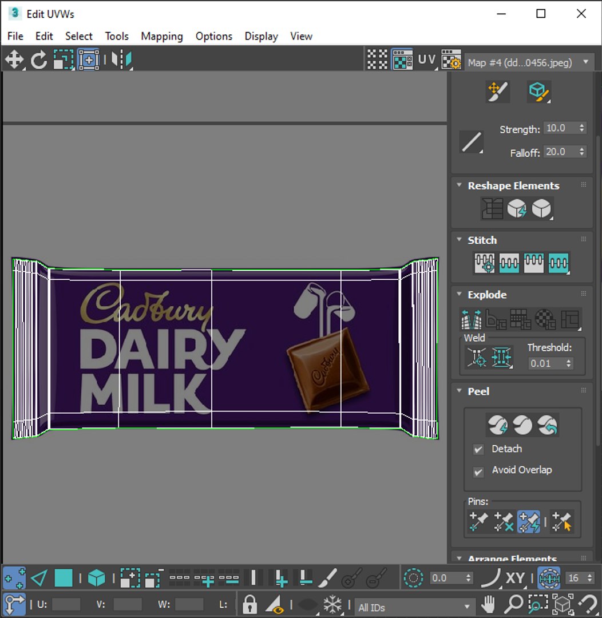
Task: Toggle the checker pattern display icon
Action: pos(377,60)
